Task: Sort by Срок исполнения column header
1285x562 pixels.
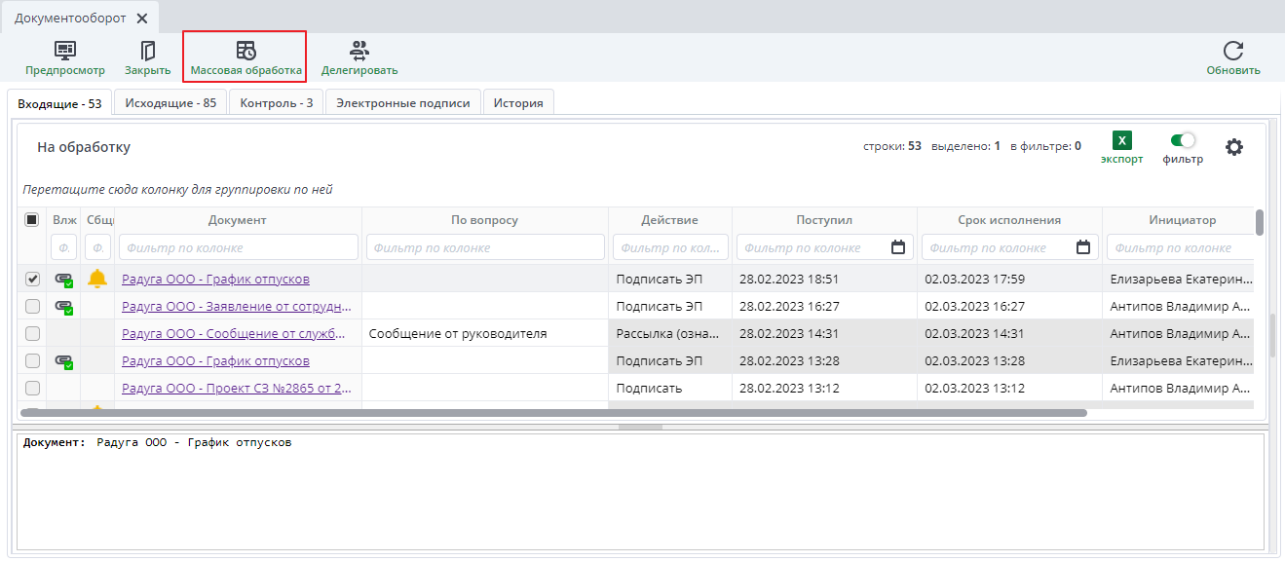Action: (1009, 220)
